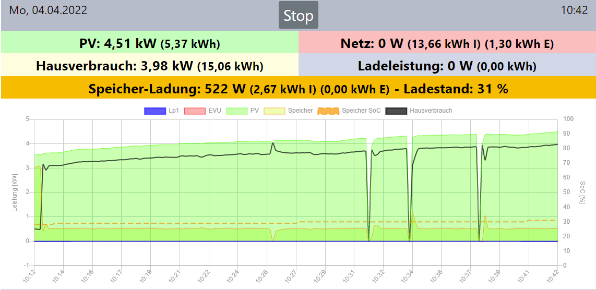Toggle the Lp1 legend entry
Image resolution: width=596 pixels, height=290 pixels.
coord(162,111)
